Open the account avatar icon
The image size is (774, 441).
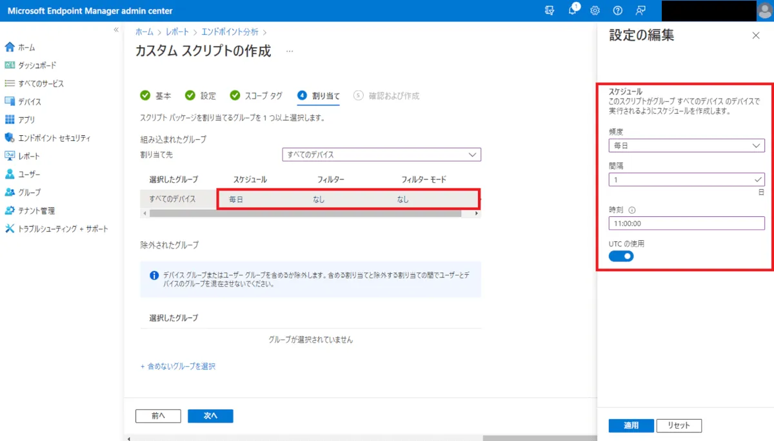(x=765, y=11)
